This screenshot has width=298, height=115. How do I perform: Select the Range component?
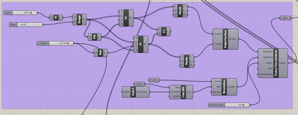(80, 19)
